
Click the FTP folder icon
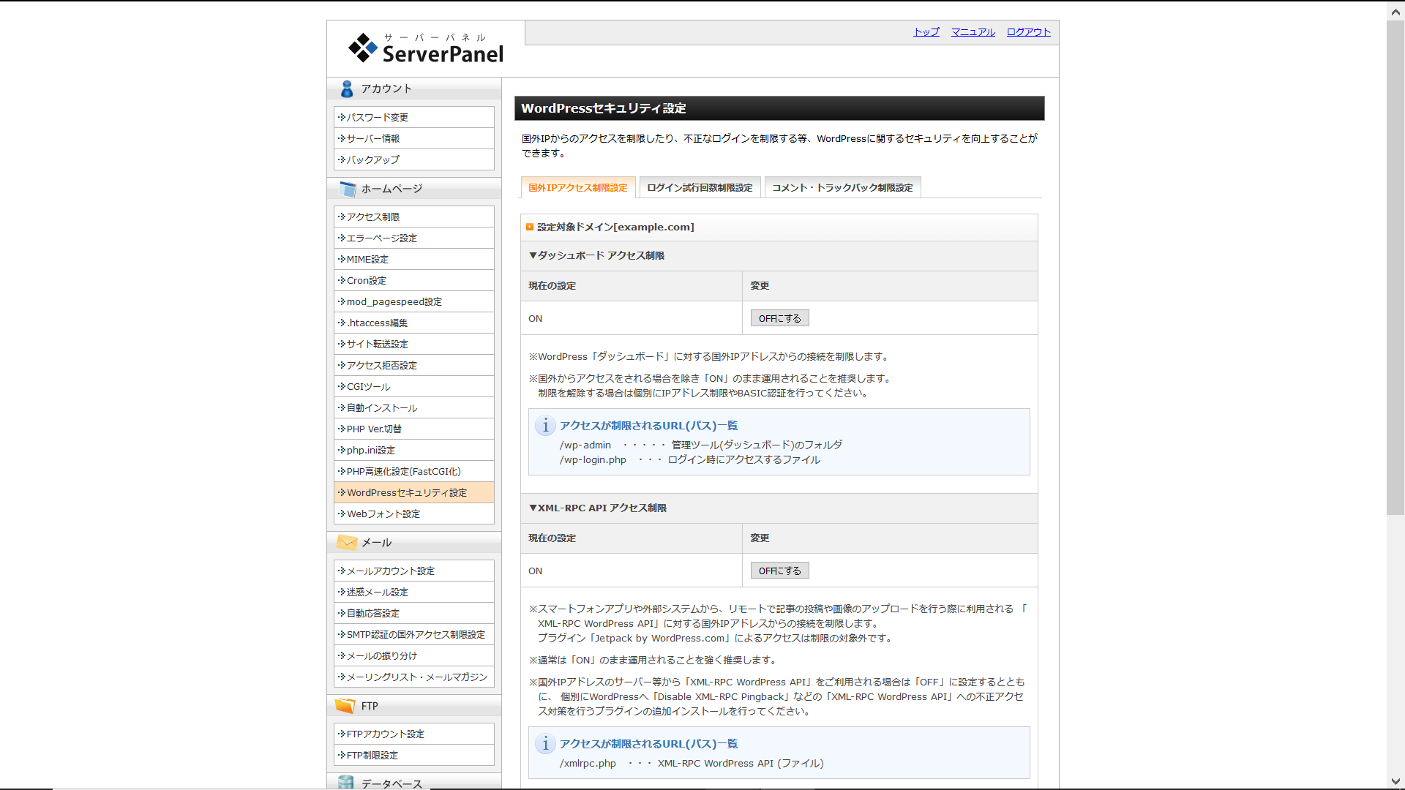[345, 706]
